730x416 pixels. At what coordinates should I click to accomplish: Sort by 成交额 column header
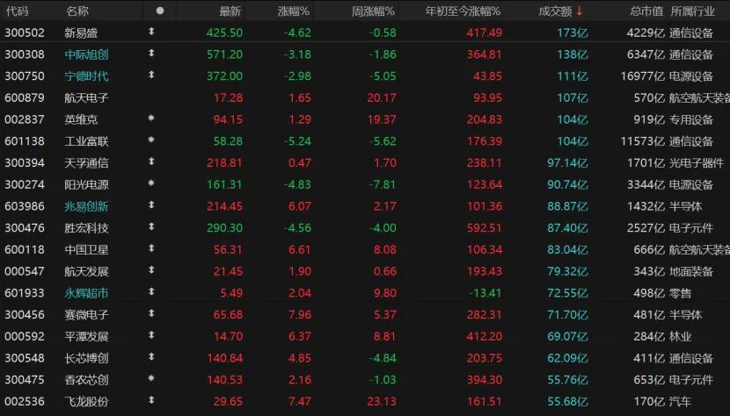(x=555, y=11)
